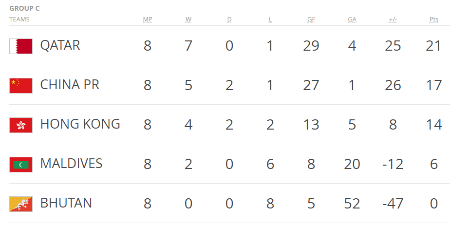Click the Maldives flag icon
Screen dimensions: 450x227
point(21,165)
